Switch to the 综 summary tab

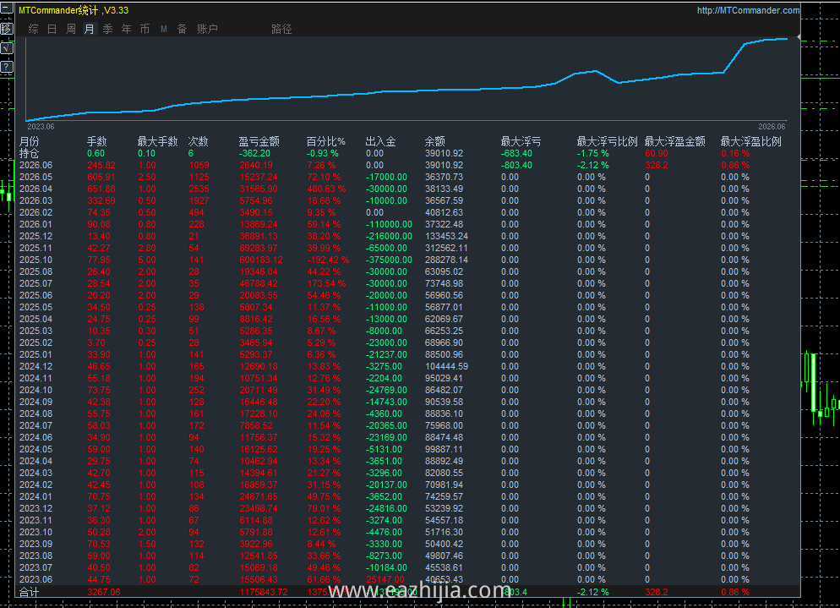[x=33, y=29]
